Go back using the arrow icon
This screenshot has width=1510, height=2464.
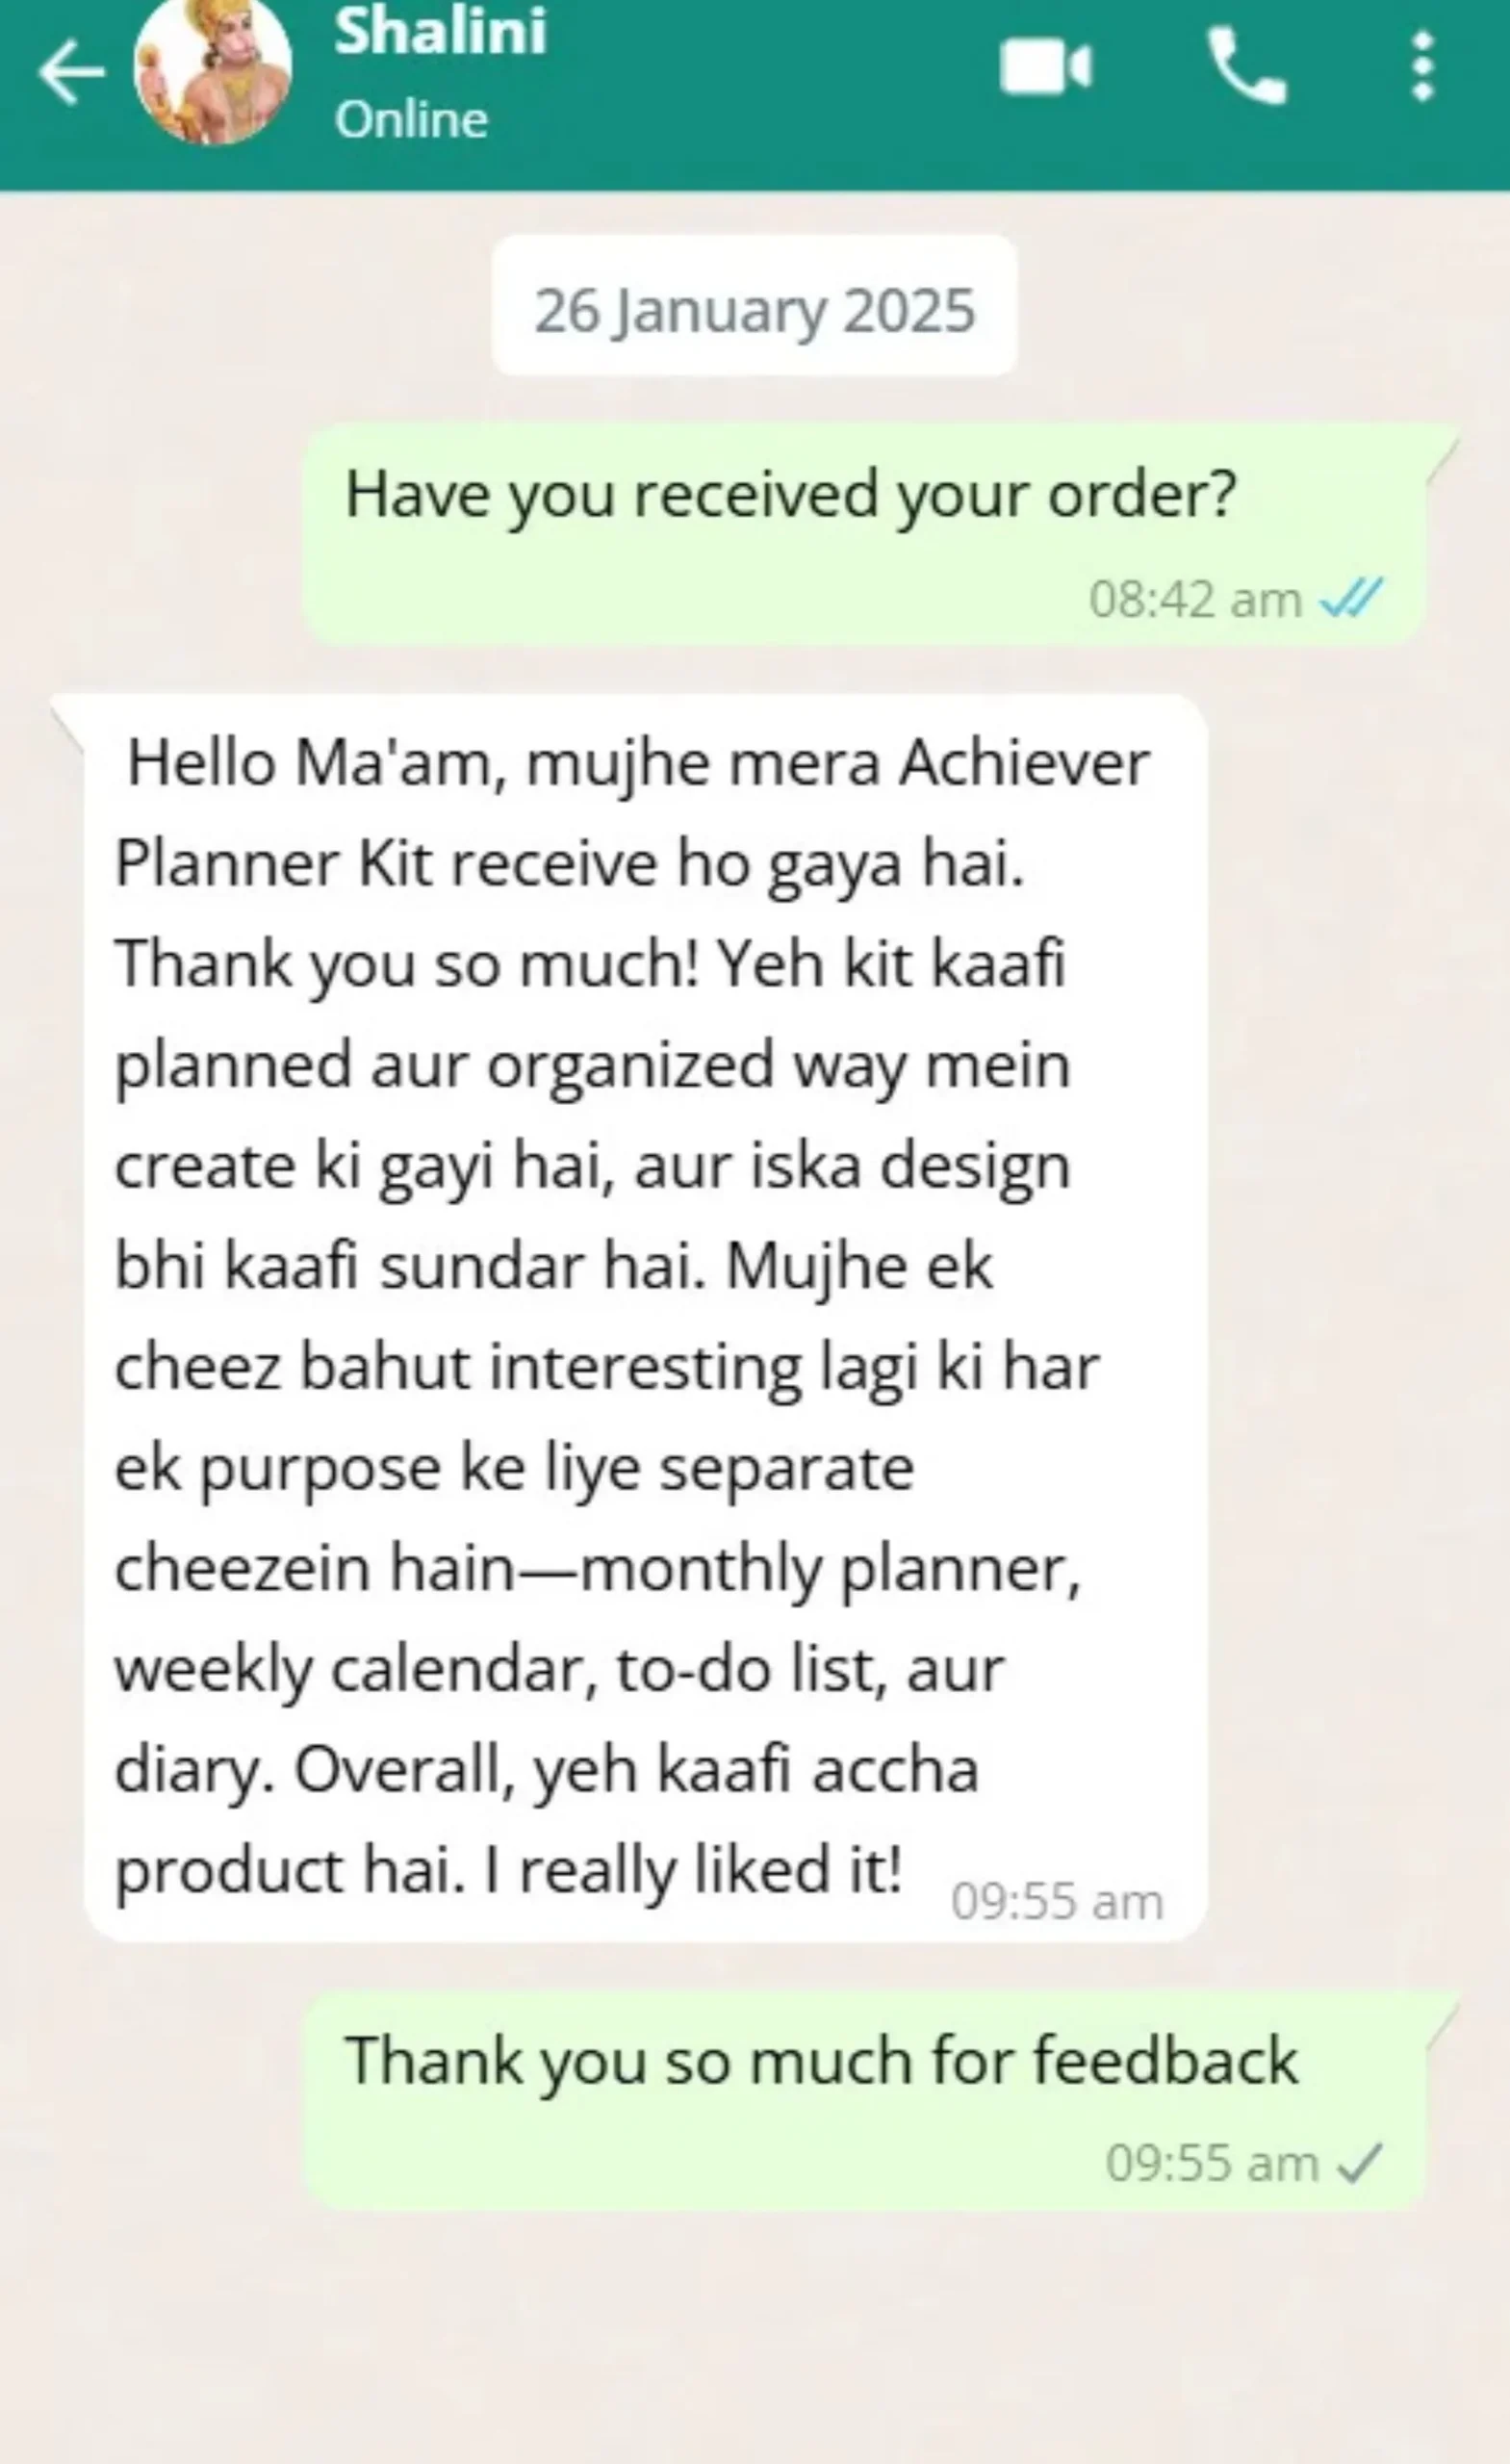(x=71, y=72)
